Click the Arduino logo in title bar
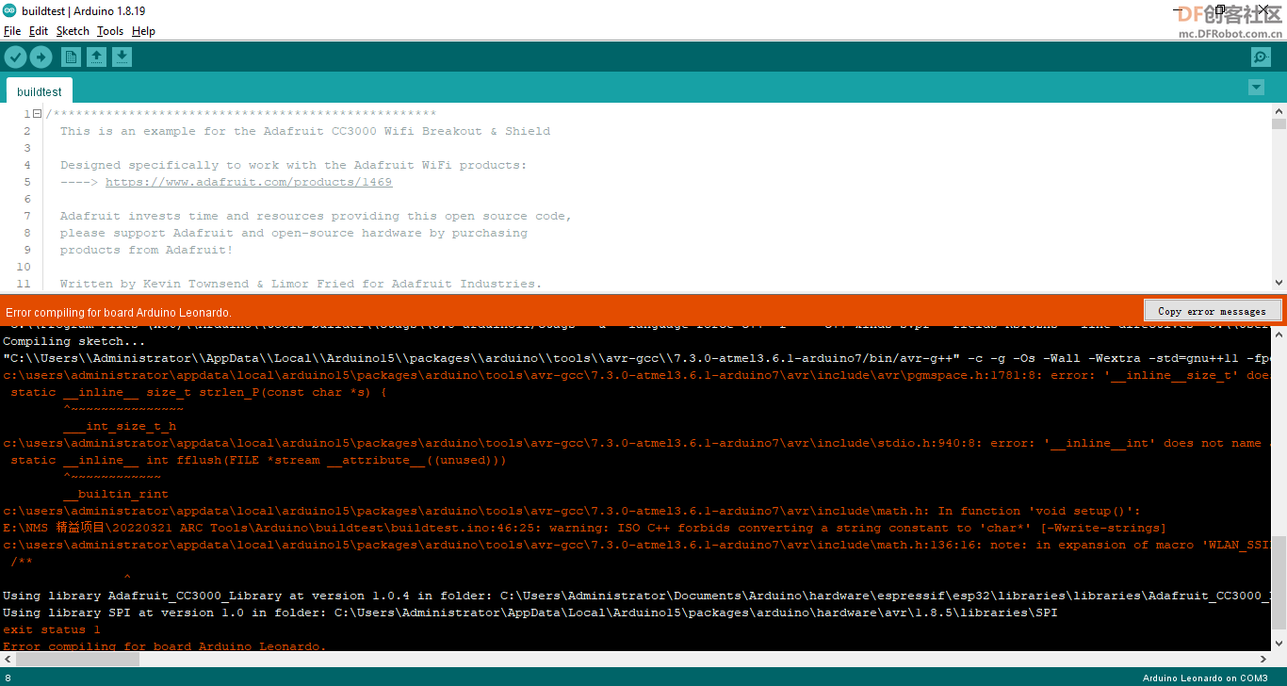1287x686 pixels. tap(9, 11)
